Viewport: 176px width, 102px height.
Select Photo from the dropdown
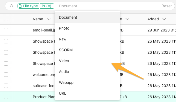(x=87, y=28)
